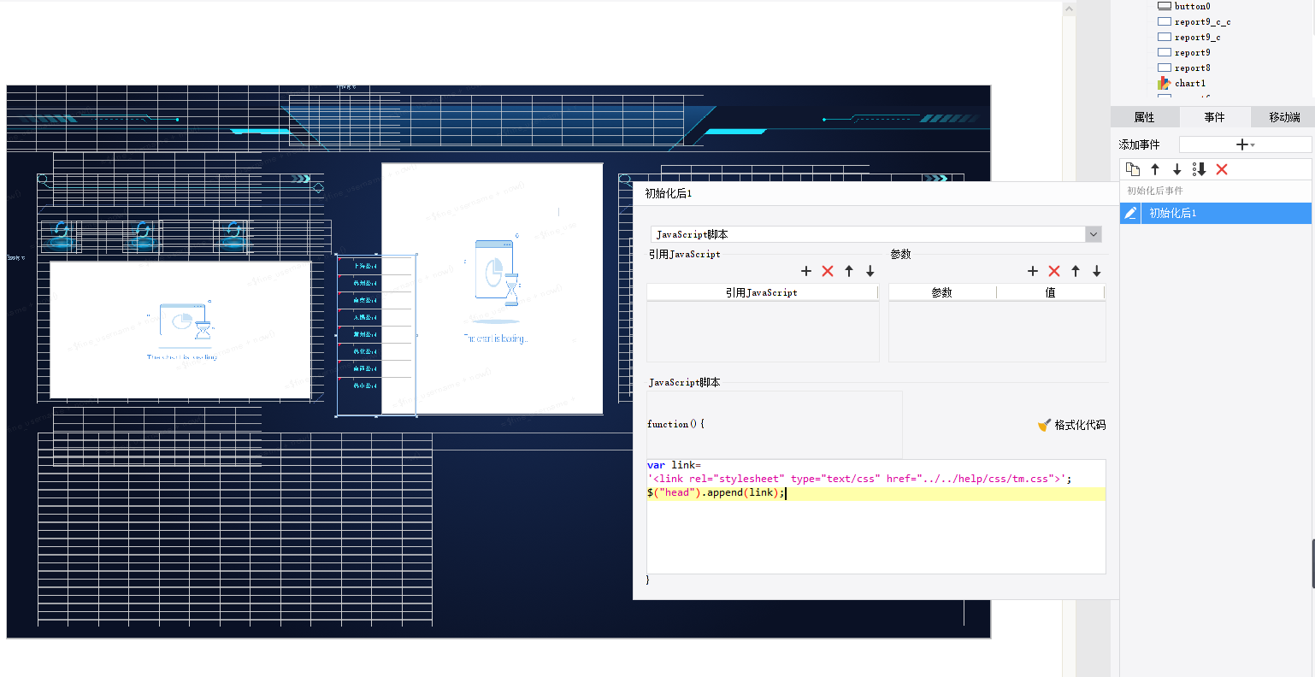The image size is (1315, 677).
Task: Select report9_c in the component tree
Action: click(x=1197, y=37)
